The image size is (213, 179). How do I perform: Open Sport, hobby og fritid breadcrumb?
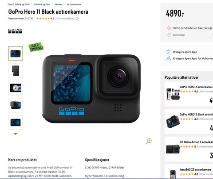coord(19,4)
